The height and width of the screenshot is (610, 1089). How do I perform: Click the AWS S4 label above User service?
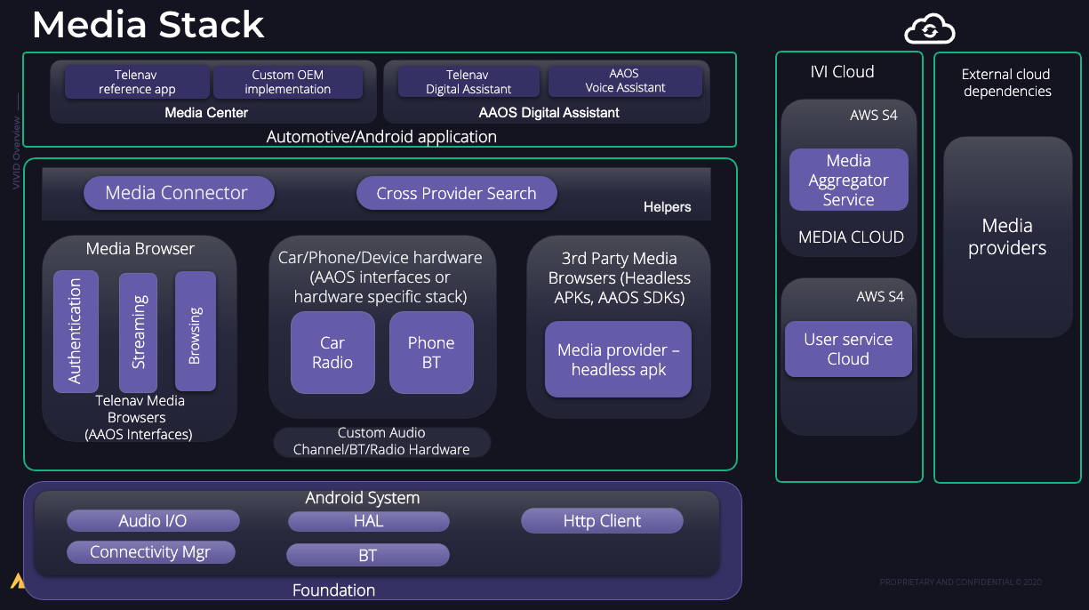tap(880, 297)
